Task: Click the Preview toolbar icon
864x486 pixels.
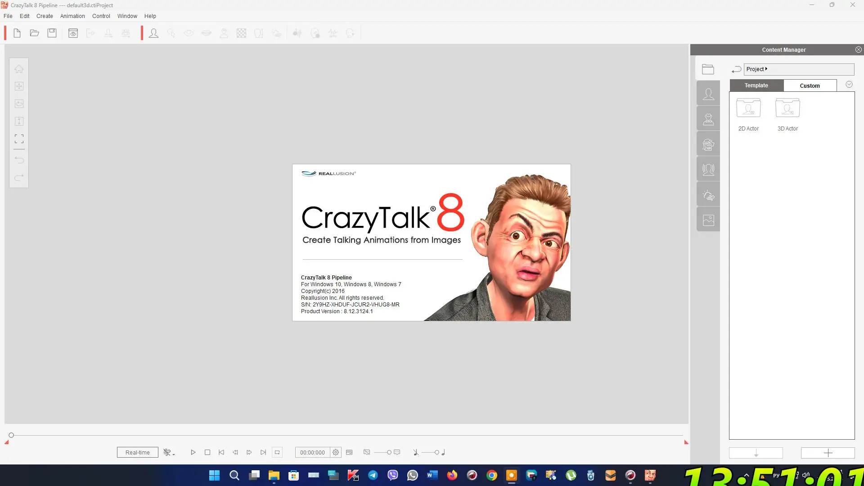Action: pos(73,33)
